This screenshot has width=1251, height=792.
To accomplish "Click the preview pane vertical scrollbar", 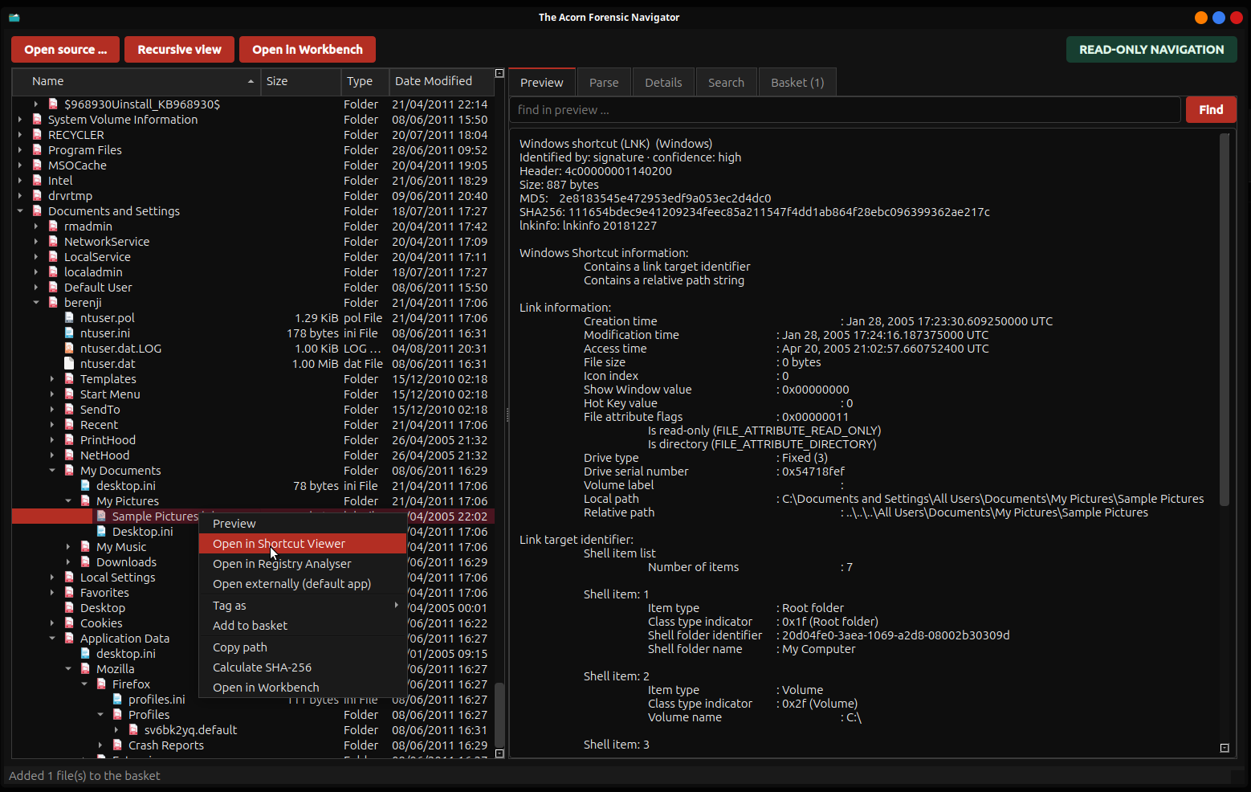I will click(1225, 320).
